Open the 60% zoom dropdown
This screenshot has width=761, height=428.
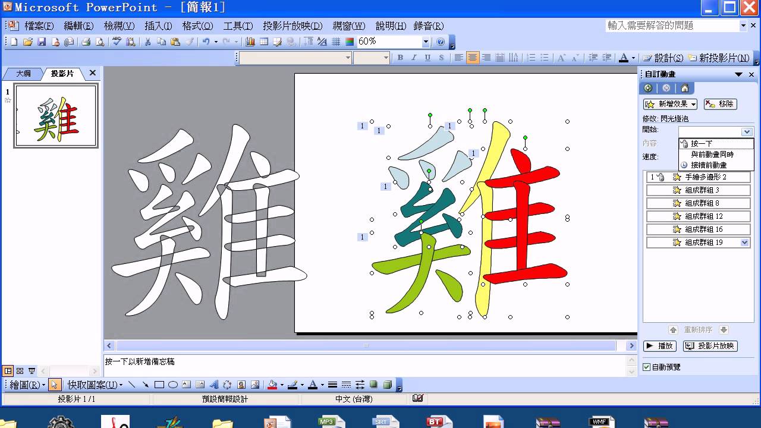point(426,42)
